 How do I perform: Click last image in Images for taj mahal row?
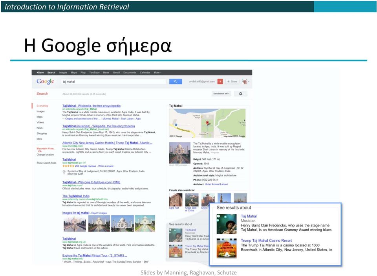[145, 224]
